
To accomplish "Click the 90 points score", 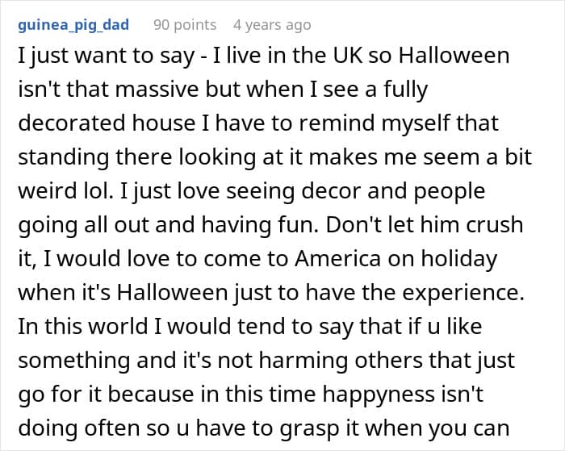I will (186, 25).
